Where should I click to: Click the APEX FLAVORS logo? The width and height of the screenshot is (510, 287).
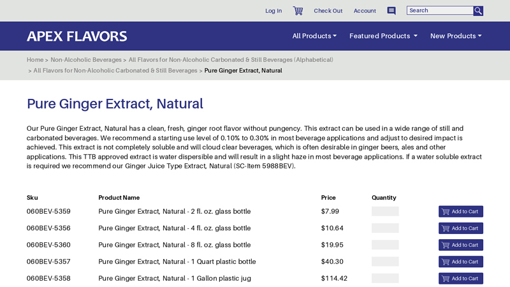click(x=76, y=36)
